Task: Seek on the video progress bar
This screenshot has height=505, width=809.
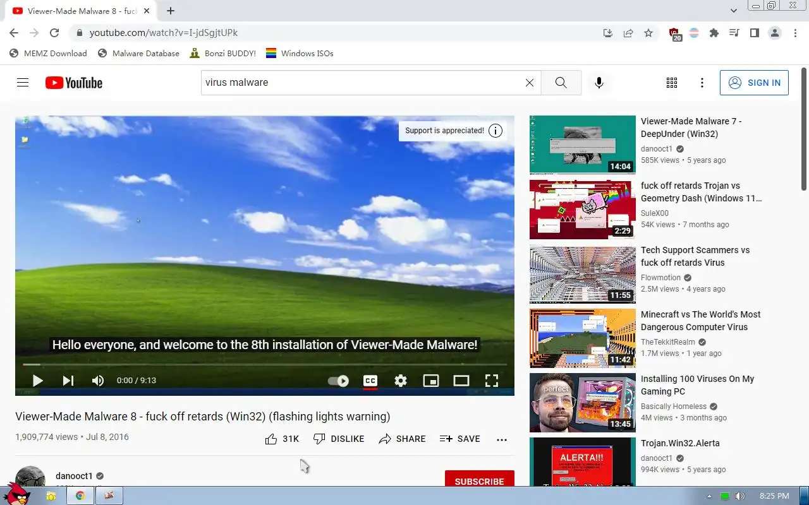Action: [265, 364]
